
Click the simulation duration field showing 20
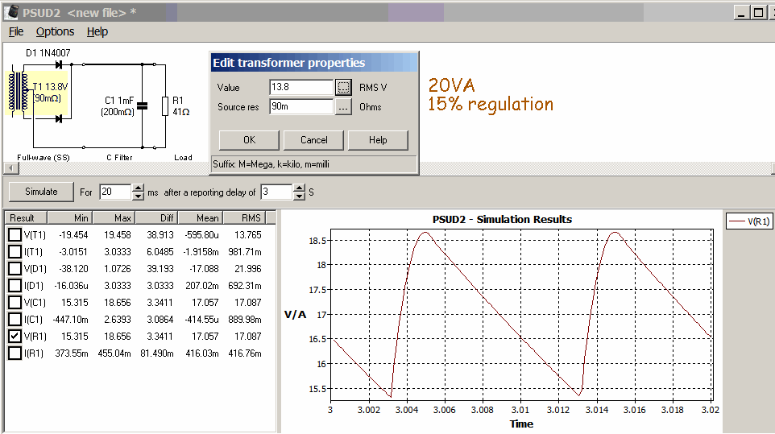point(116,192)
